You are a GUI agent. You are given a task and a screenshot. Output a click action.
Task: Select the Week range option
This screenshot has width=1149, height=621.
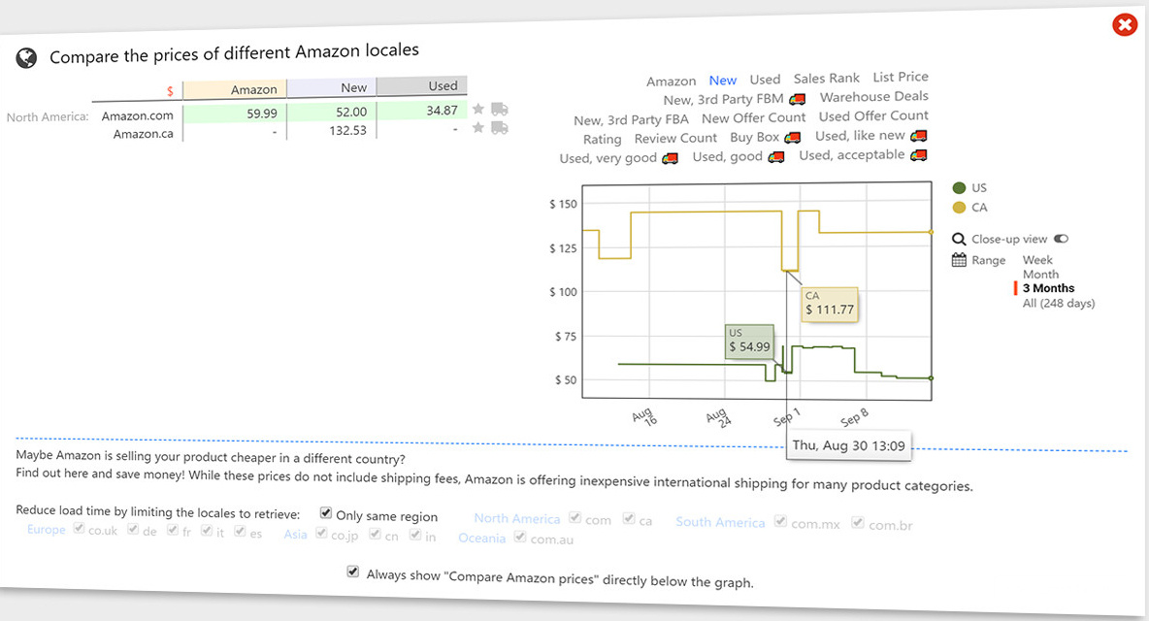coord(1037,260)
